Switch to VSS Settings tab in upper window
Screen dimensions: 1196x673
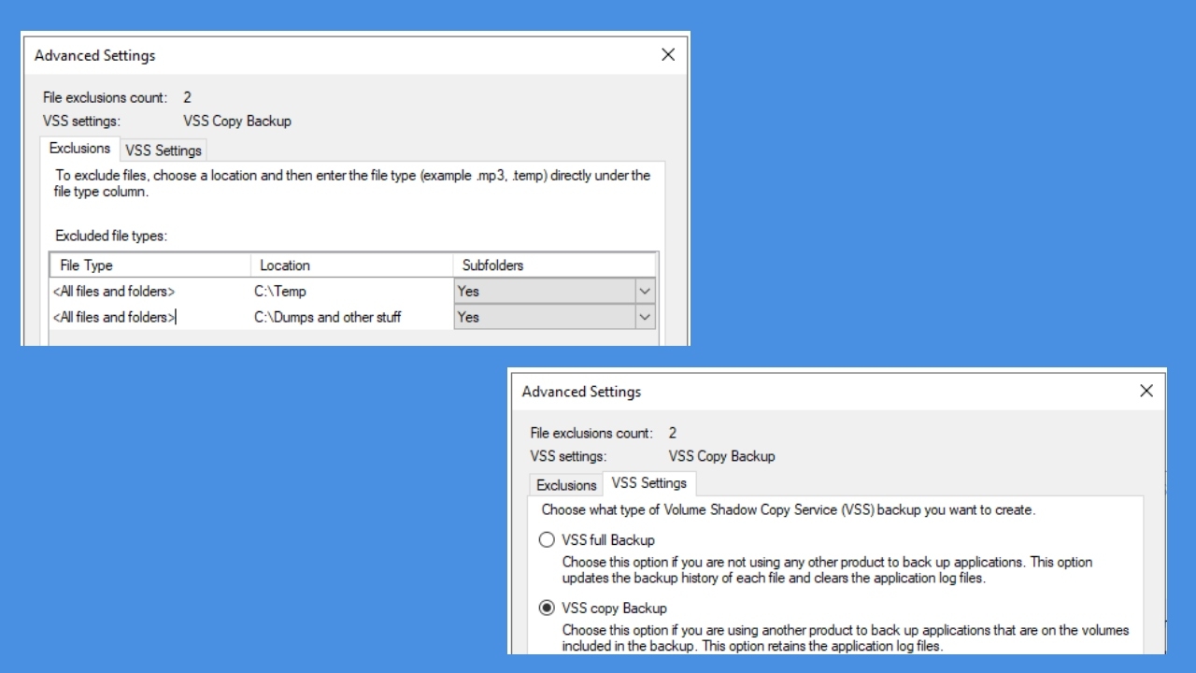coord(164,150)
